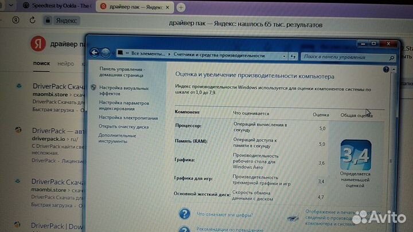Image resolution: width=413 pixels, height=232 pixels.
Task: Open 'Панель управления - домашняя страница' link
Action: (x=122, y=72)
